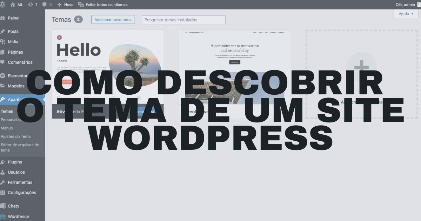Open the Novo new content menu

click(65, 5)
